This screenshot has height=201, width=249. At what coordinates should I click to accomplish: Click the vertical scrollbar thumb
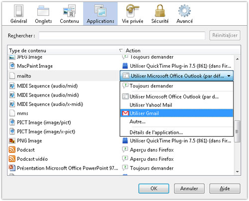pyautogui.click(x=237, y=131)
